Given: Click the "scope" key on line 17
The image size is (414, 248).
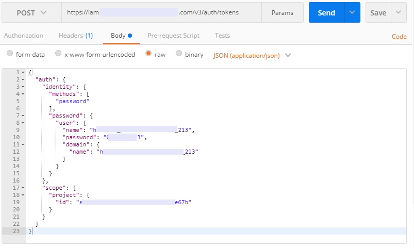Looking at the screenshot, I should (54, 188).
